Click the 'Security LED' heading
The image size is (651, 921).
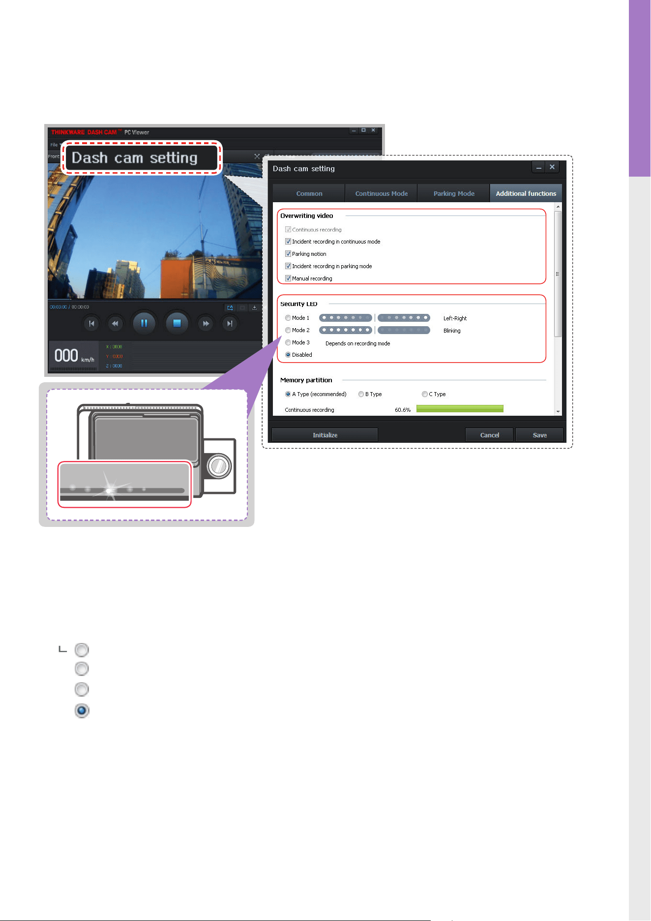(x=298, y=304)
